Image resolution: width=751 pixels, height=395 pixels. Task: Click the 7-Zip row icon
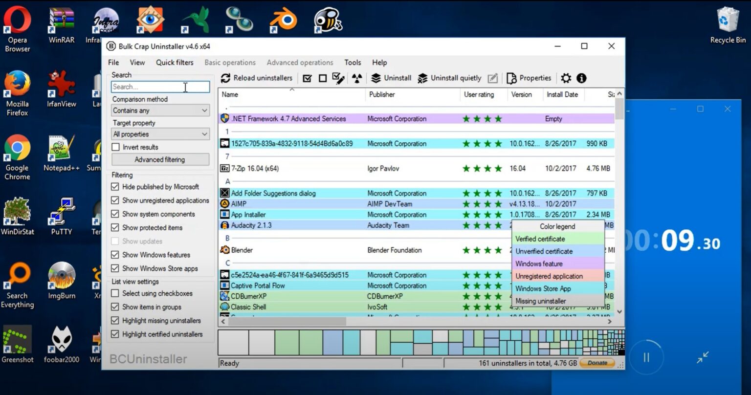(x=225, y=169)
